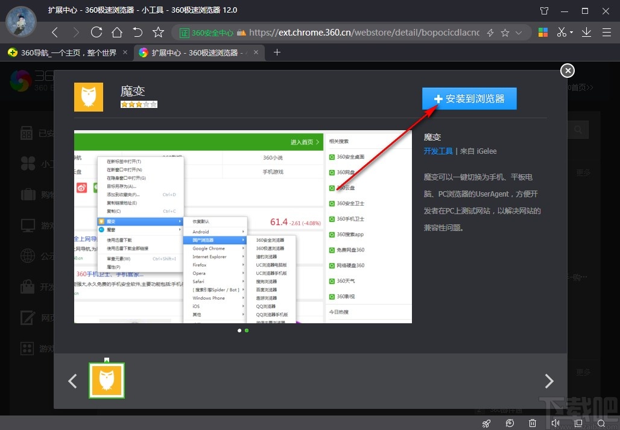Switch to the 360导航 tab
620x430 pixels.
[65, 52]
